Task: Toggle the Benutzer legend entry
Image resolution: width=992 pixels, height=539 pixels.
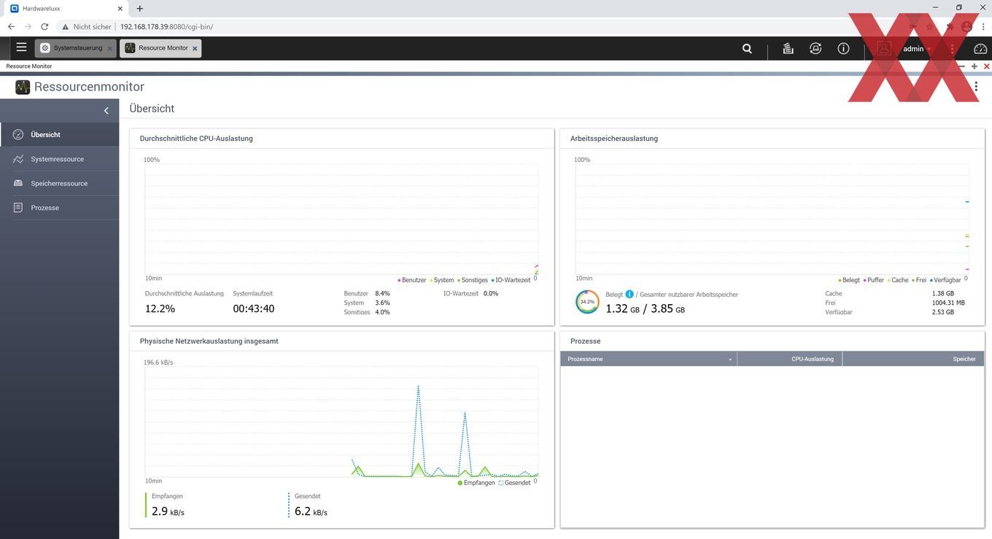Action: pyautogui.click(x=412, y=280)
